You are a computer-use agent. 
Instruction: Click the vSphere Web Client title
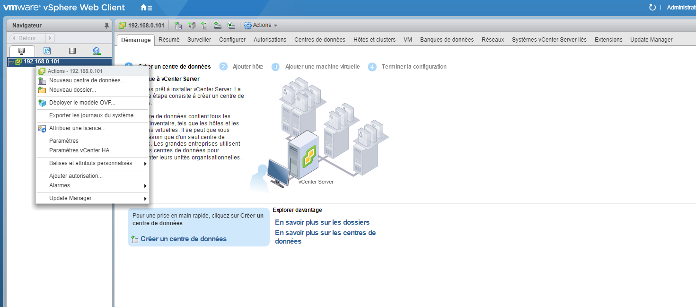click(84, 8)
